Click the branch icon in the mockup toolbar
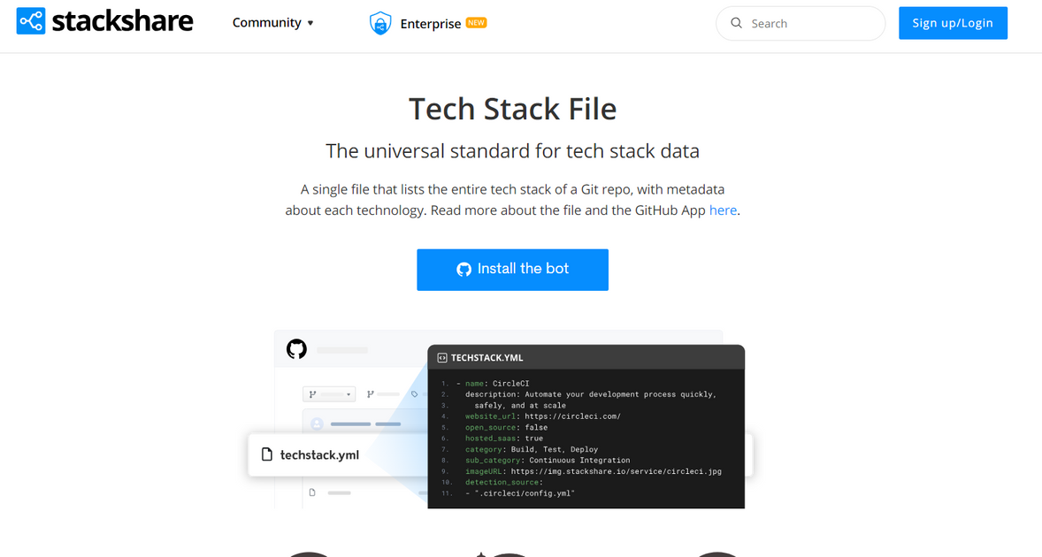The image size is (1042, 557). tap(310, 393)
